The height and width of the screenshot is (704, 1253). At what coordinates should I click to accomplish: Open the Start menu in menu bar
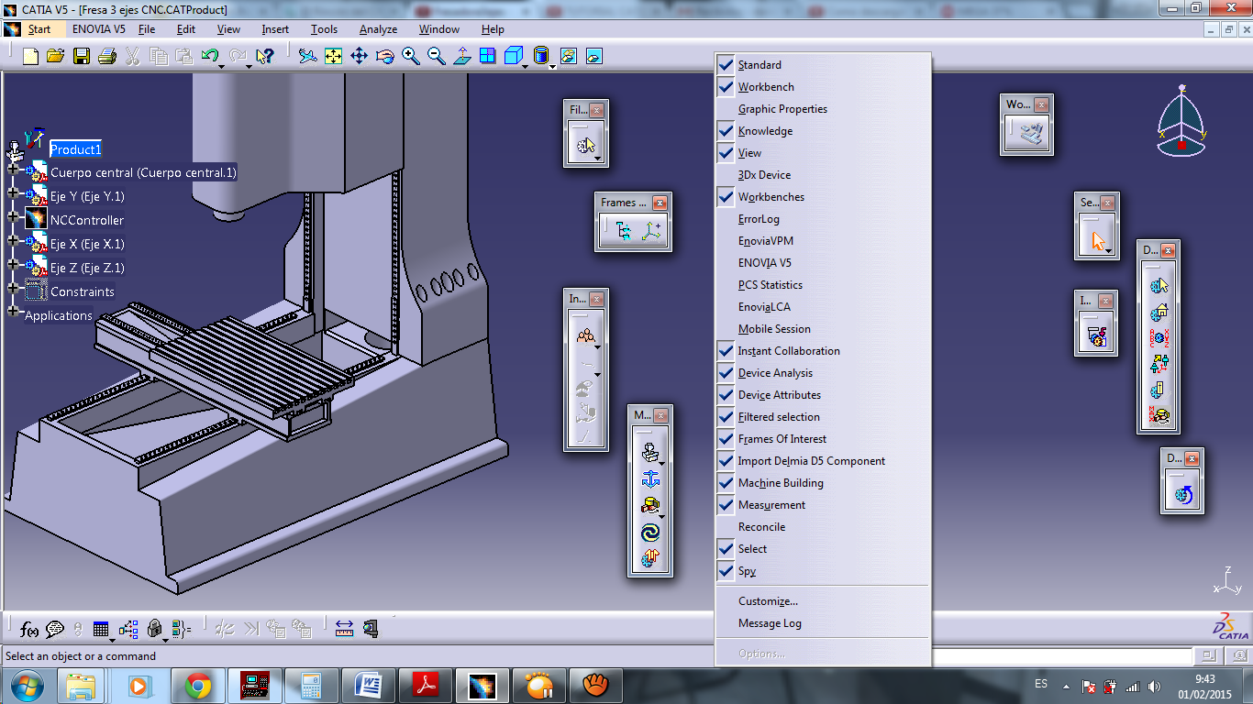pyautogui.click(x=39, y=29)
